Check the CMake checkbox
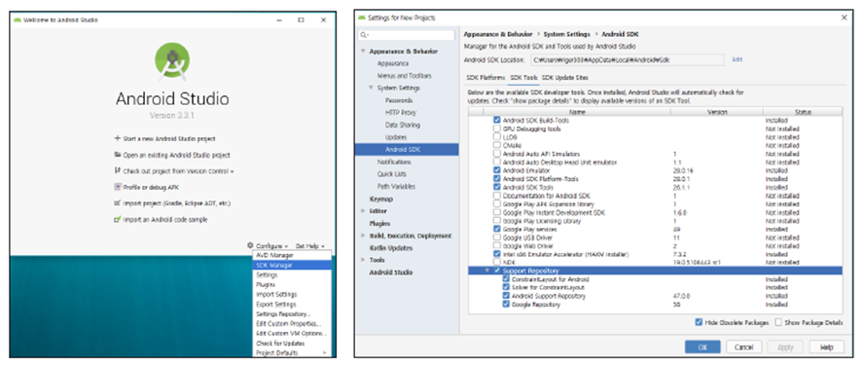Screen dimensions: 864x366 [x=497, y=145]
